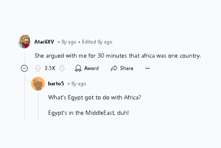Click the thread line beside barto5's reply
This screenshot has width=221, height=148.
click(x=38, y=106)
